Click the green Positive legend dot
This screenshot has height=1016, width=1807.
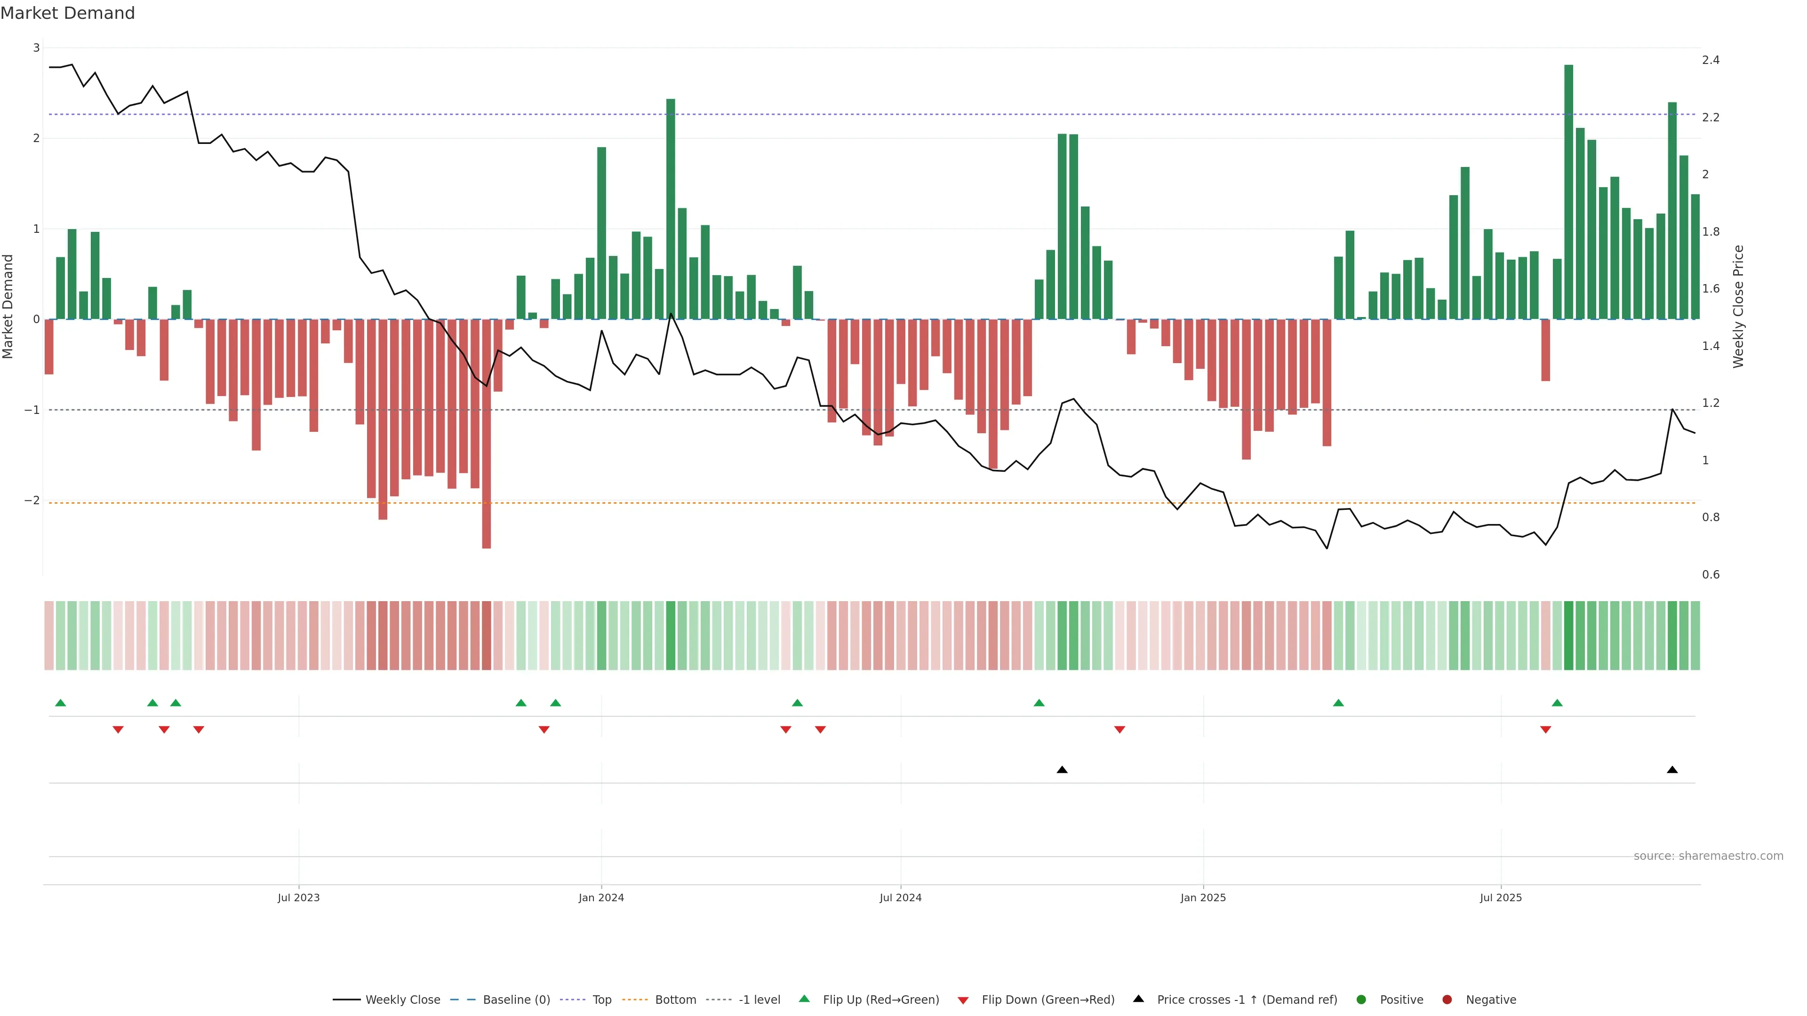(1361, 1000)
